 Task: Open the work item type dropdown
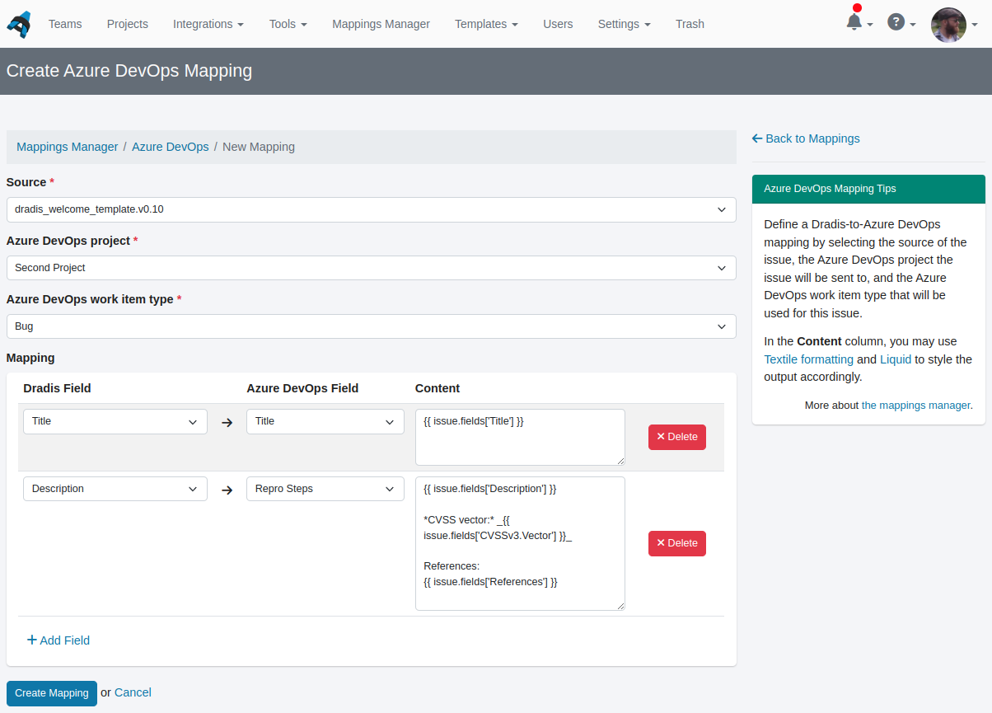372,326
